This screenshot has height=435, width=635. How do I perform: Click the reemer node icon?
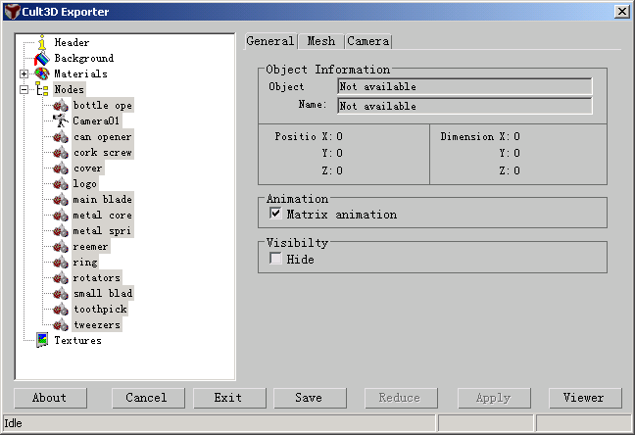61,247
